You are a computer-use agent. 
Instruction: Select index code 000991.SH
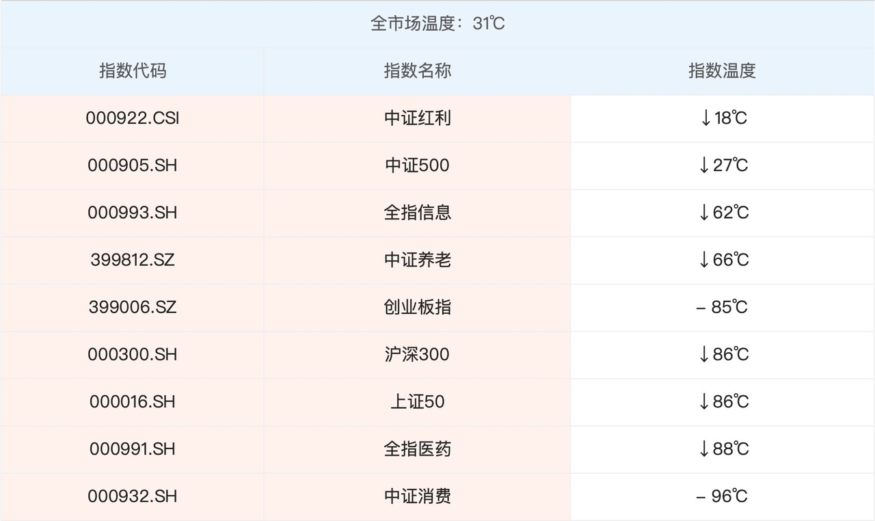click(x=133, y=449)
